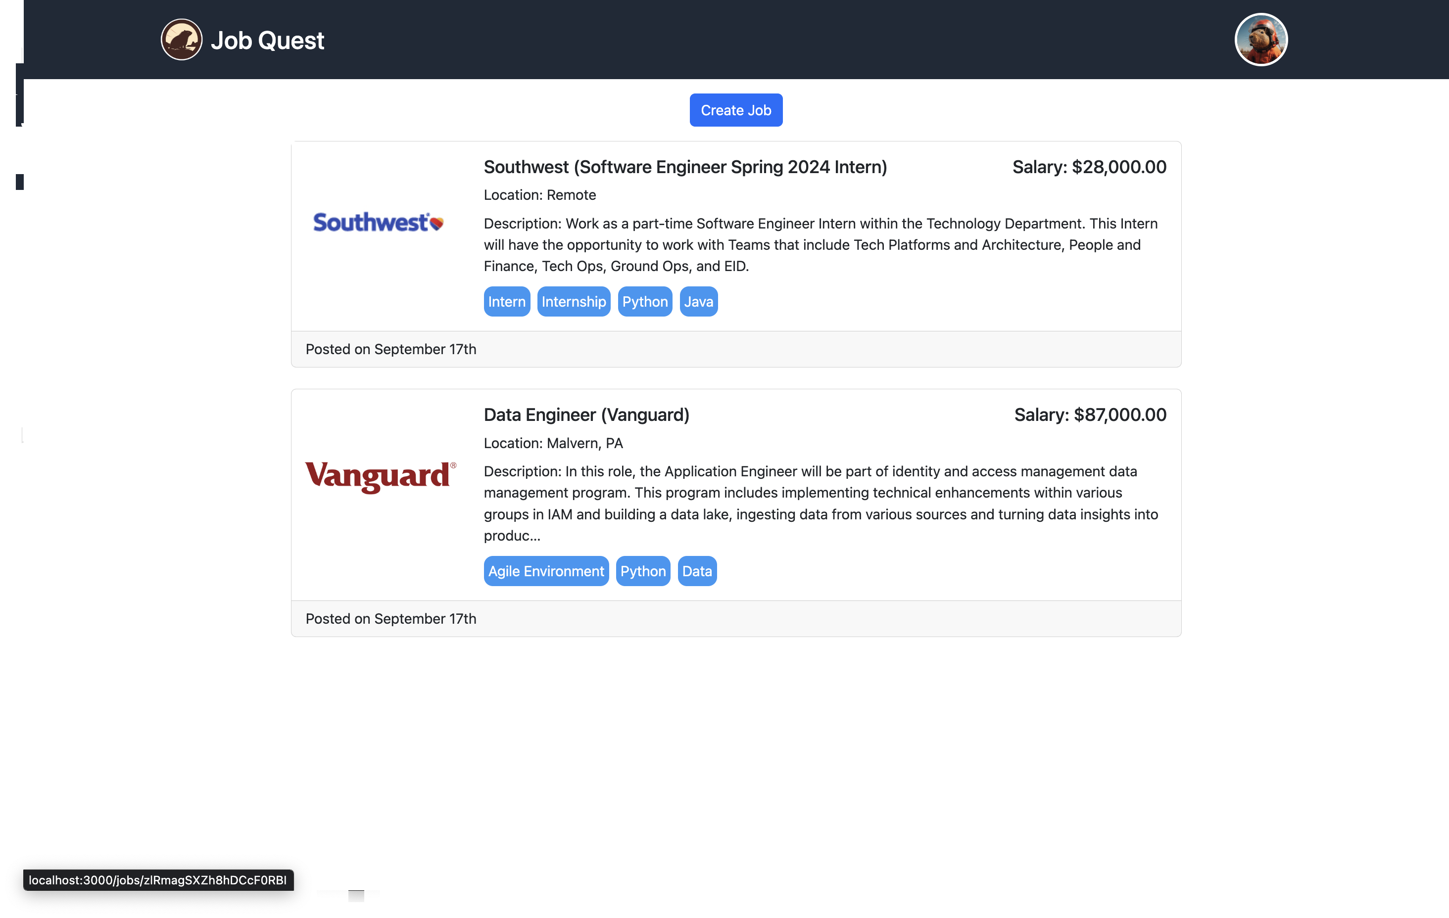Click the Job Quest beaver logo icon
This screenshot has height=918, width=1449.
pos(181,40)
